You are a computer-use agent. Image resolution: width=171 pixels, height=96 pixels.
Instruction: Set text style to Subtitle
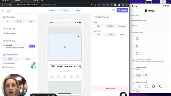point(110,26)
